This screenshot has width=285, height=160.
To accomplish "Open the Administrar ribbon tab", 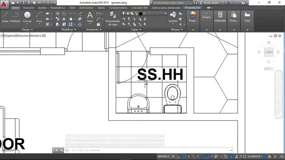I will (86, 8).
